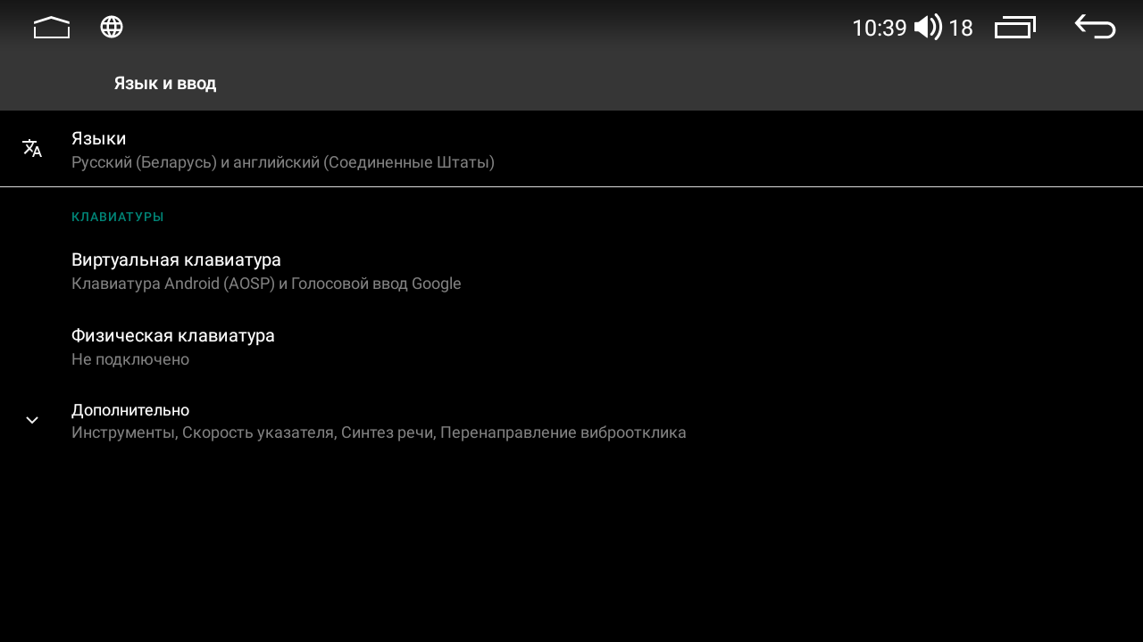
Task: Click empty area below Дополнительно list
Action: (x=571, y=548)
